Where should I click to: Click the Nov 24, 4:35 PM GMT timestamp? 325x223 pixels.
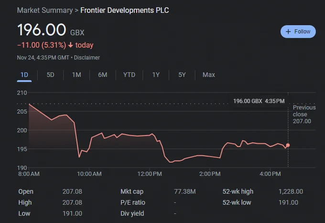43,58
